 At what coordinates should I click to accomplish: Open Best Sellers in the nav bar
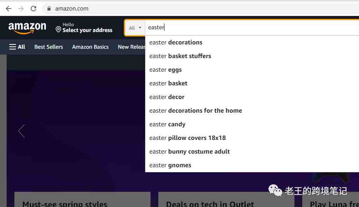(x=49, y=47)
